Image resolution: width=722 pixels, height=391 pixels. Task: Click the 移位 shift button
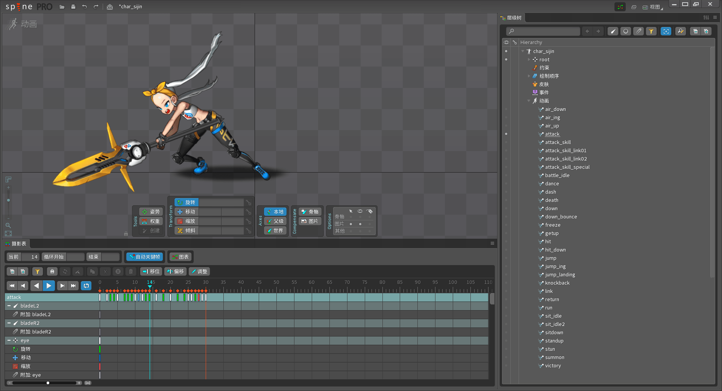coord(151,271)
